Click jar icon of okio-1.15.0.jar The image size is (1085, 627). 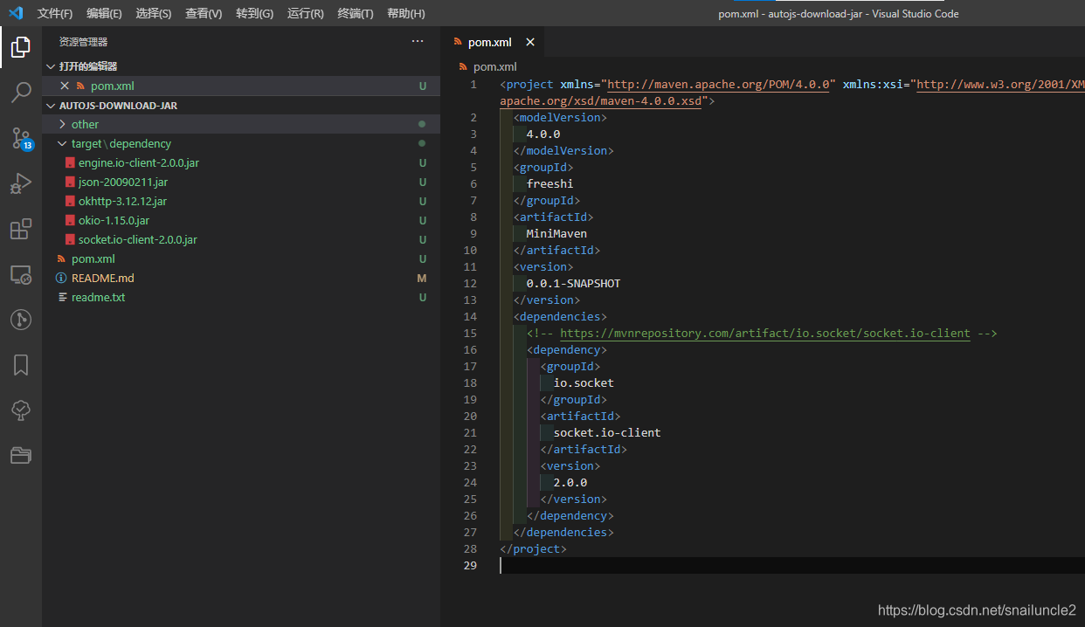(x=70, y=220)
